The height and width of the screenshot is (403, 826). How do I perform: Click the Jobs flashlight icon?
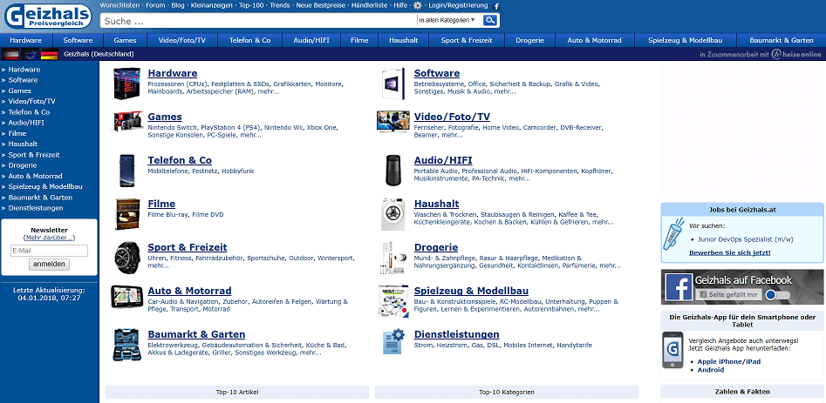(673, 234)
